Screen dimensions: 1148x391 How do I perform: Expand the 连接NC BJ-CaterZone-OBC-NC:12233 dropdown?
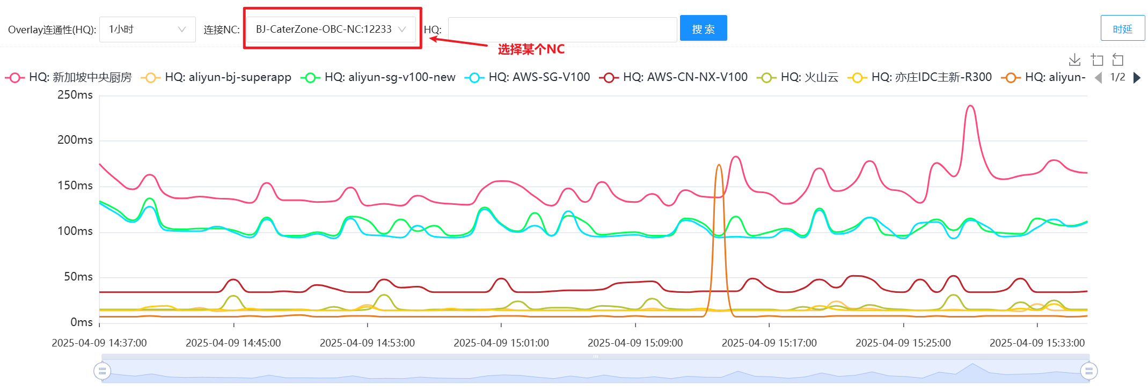[x=324, y=29]
